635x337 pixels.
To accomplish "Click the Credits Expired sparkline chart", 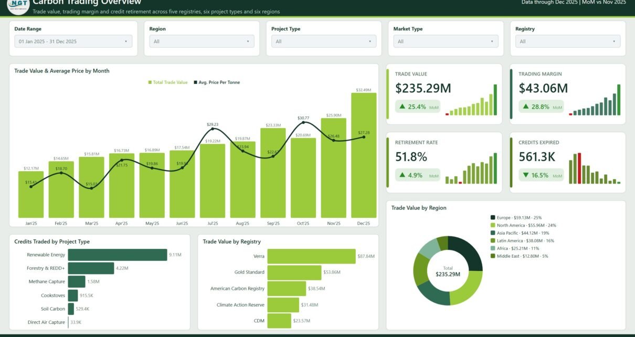I will point(595,168).
